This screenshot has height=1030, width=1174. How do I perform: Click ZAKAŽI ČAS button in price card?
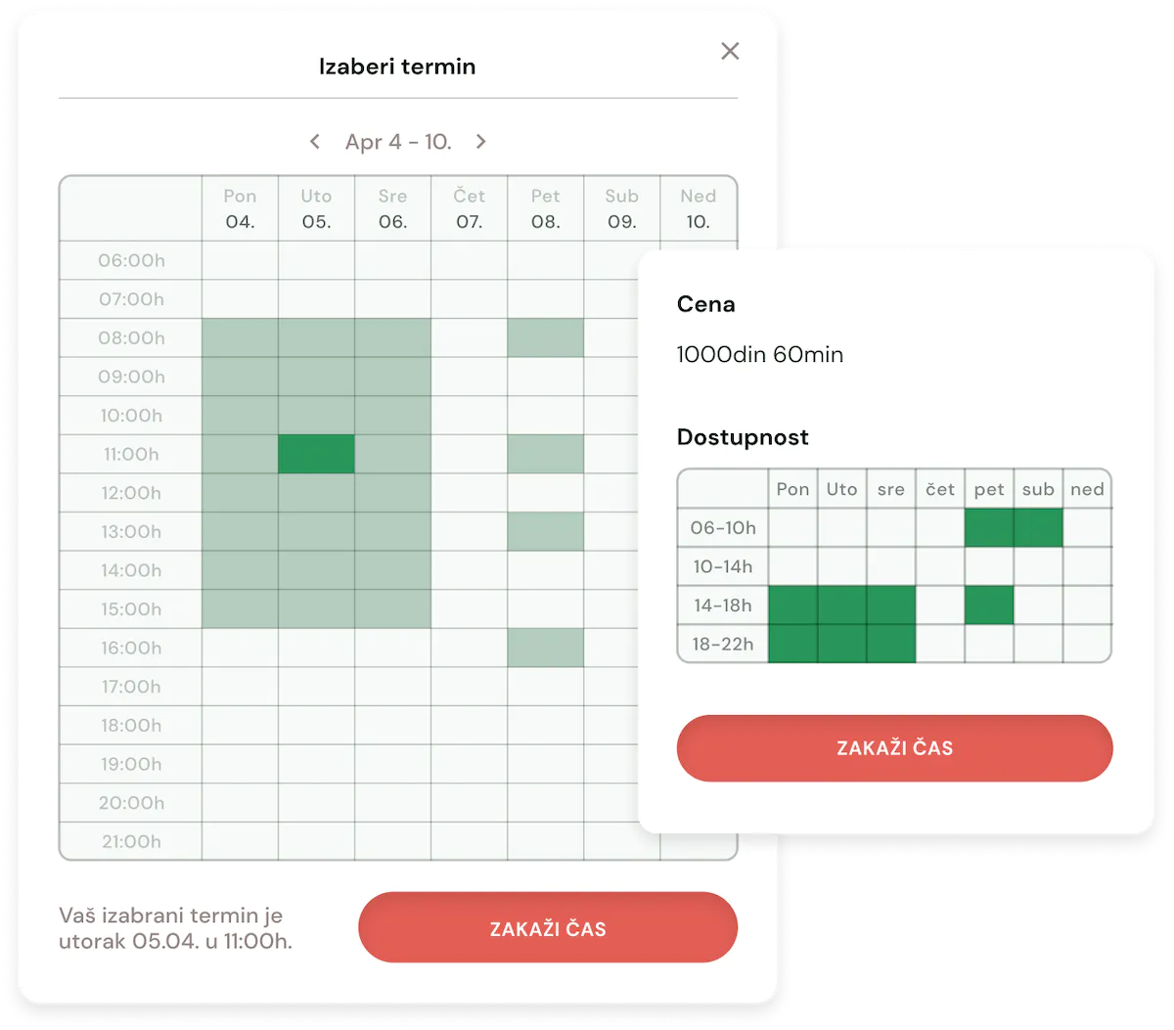[x=894, y=748]
